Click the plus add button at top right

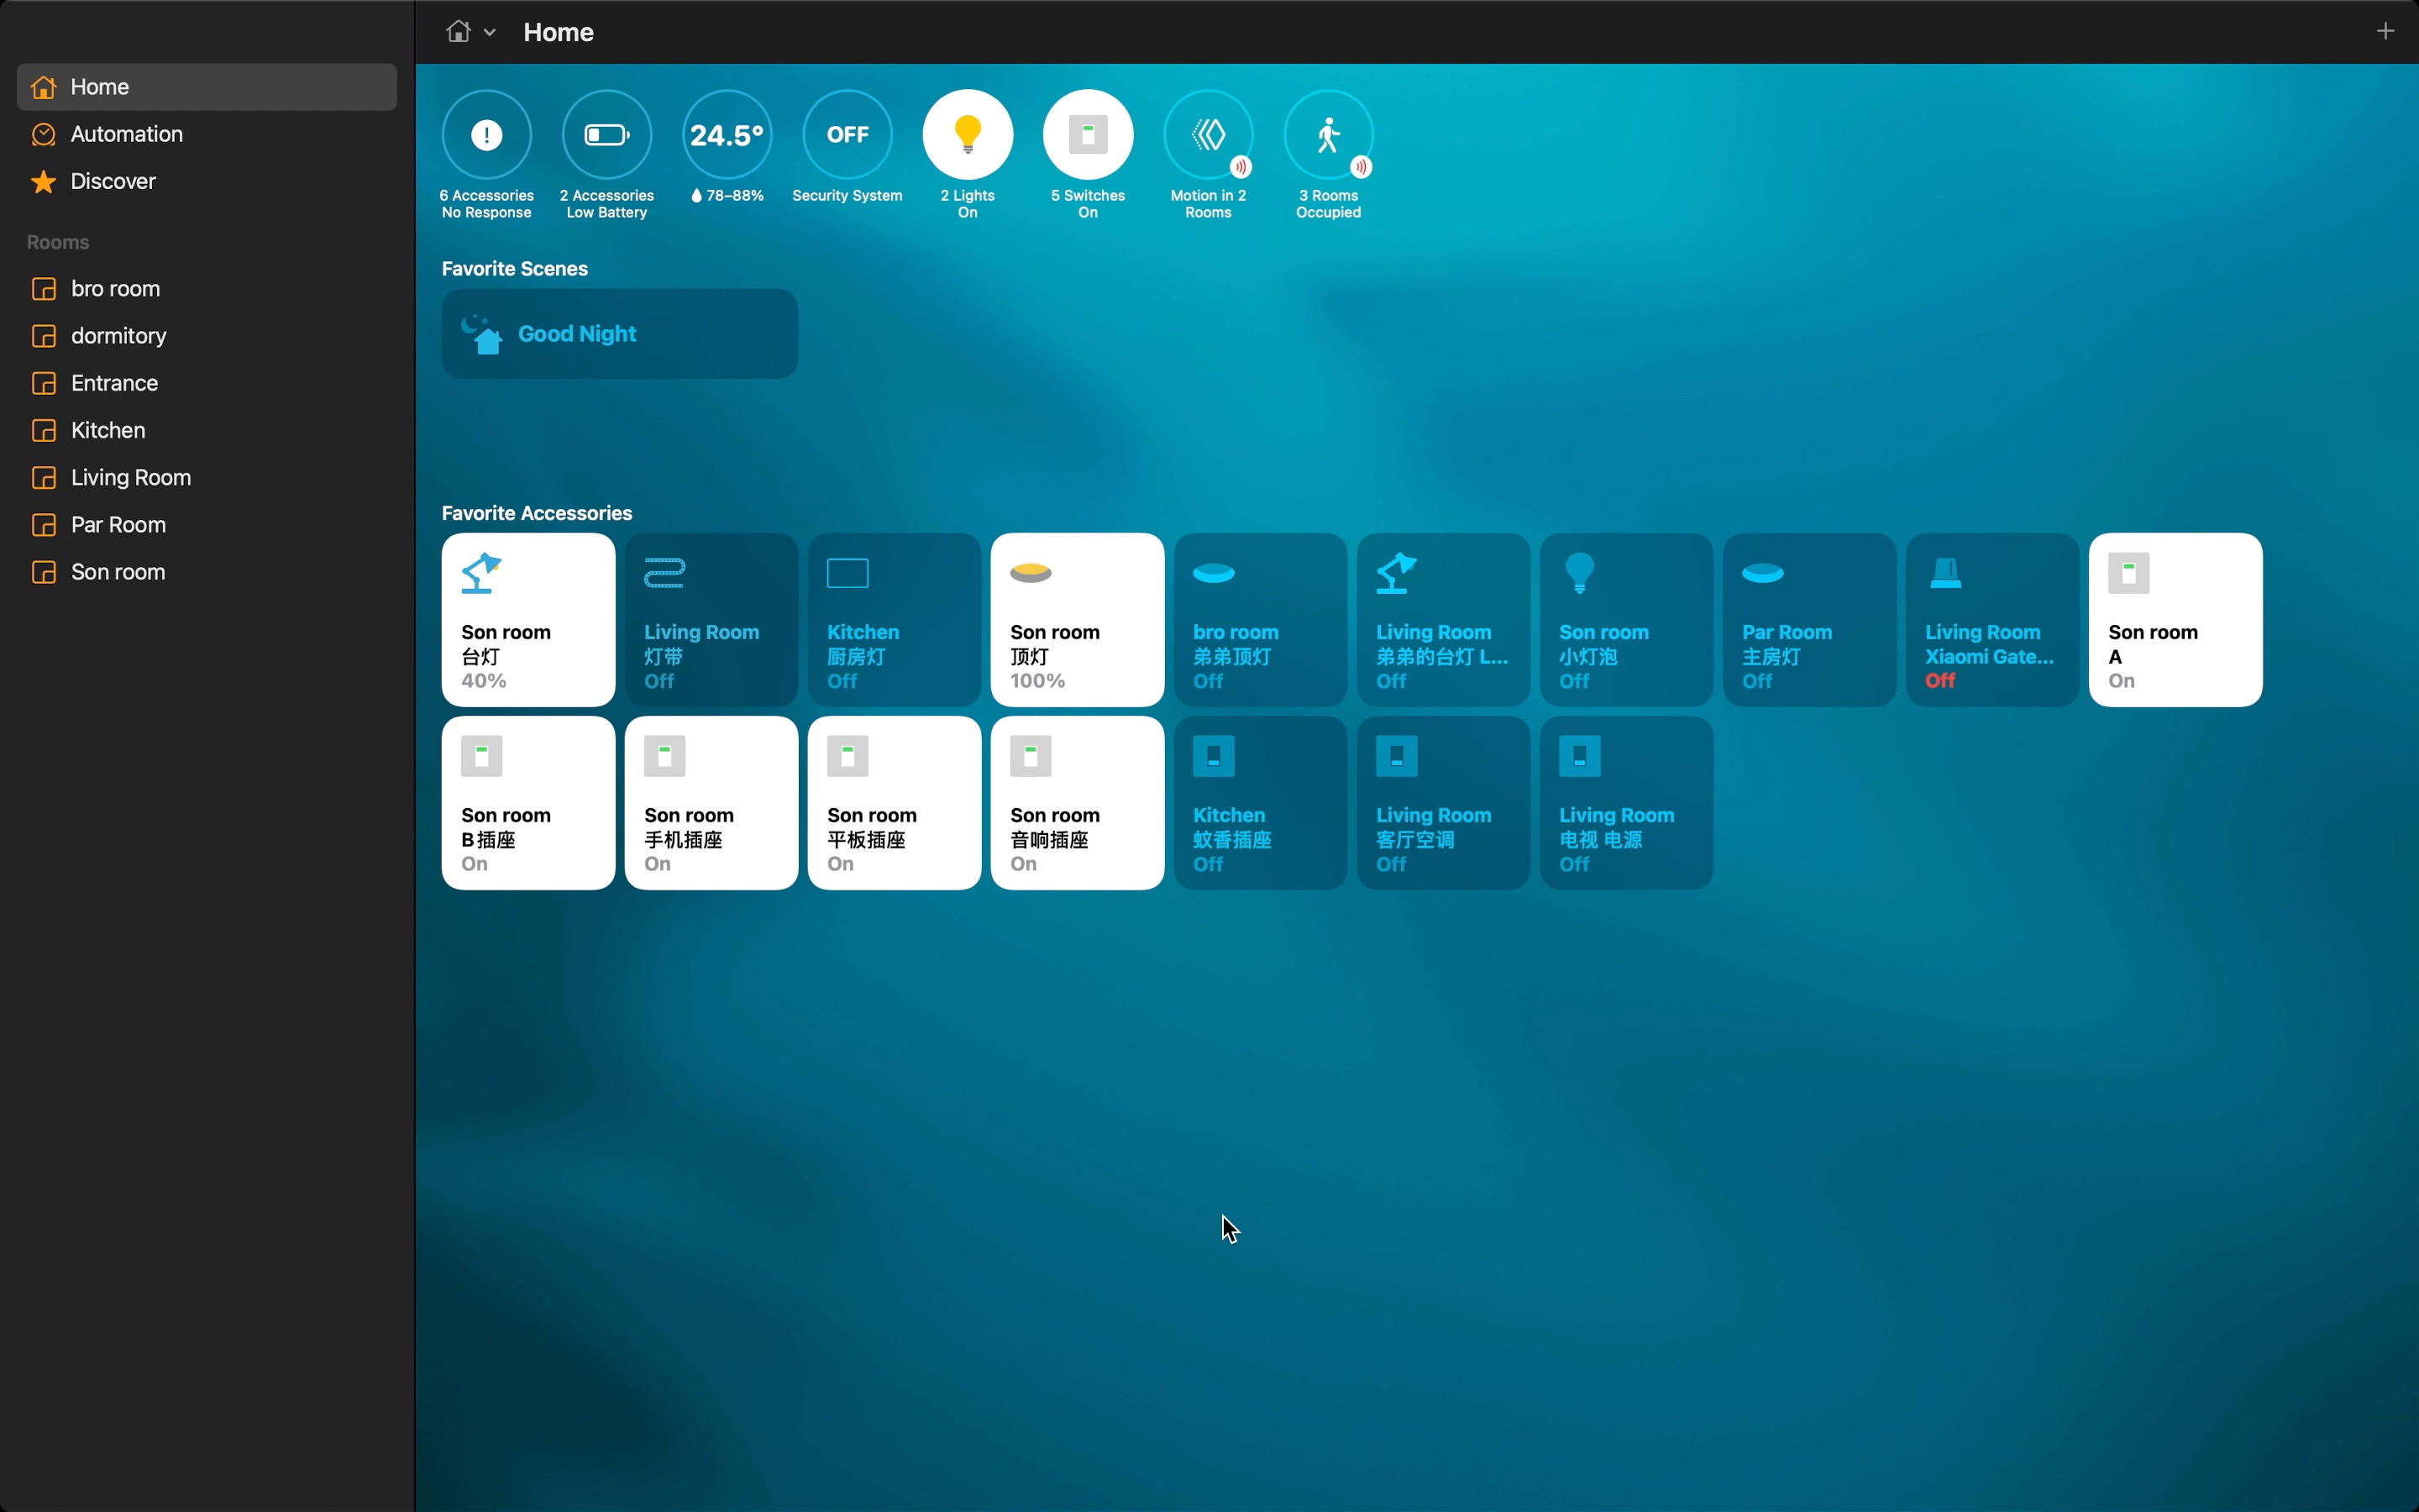[2385, 32]
